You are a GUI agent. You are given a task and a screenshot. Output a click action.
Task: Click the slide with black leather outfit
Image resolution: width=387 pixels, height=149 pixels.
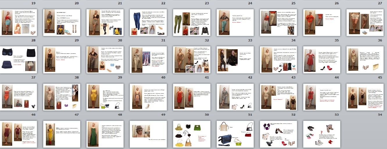[235, 60]
